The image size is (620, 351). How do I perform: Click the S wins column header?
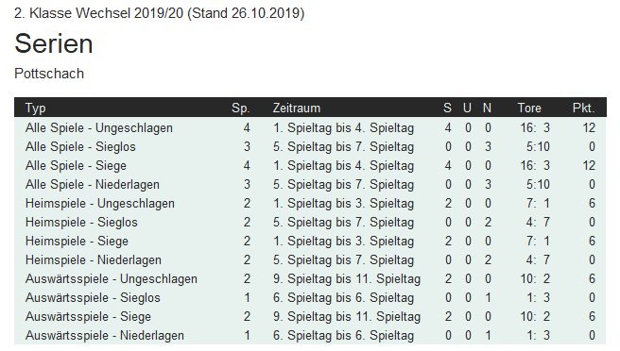(448, 108)
